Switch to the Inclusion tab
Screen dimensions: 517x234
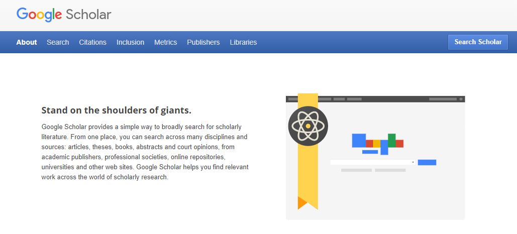pos(130,42)
